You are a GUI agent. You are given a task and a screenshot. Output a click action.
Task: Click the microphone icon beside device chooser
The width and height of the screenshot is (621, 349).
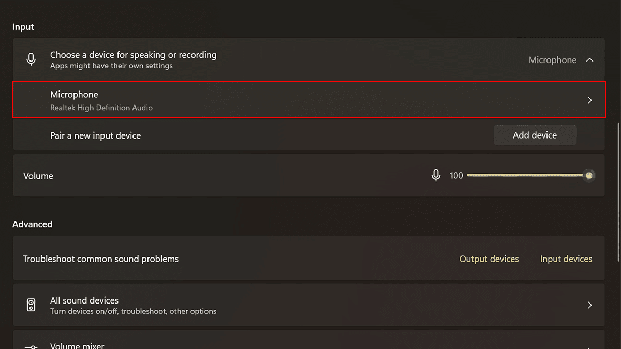[31, 59]
